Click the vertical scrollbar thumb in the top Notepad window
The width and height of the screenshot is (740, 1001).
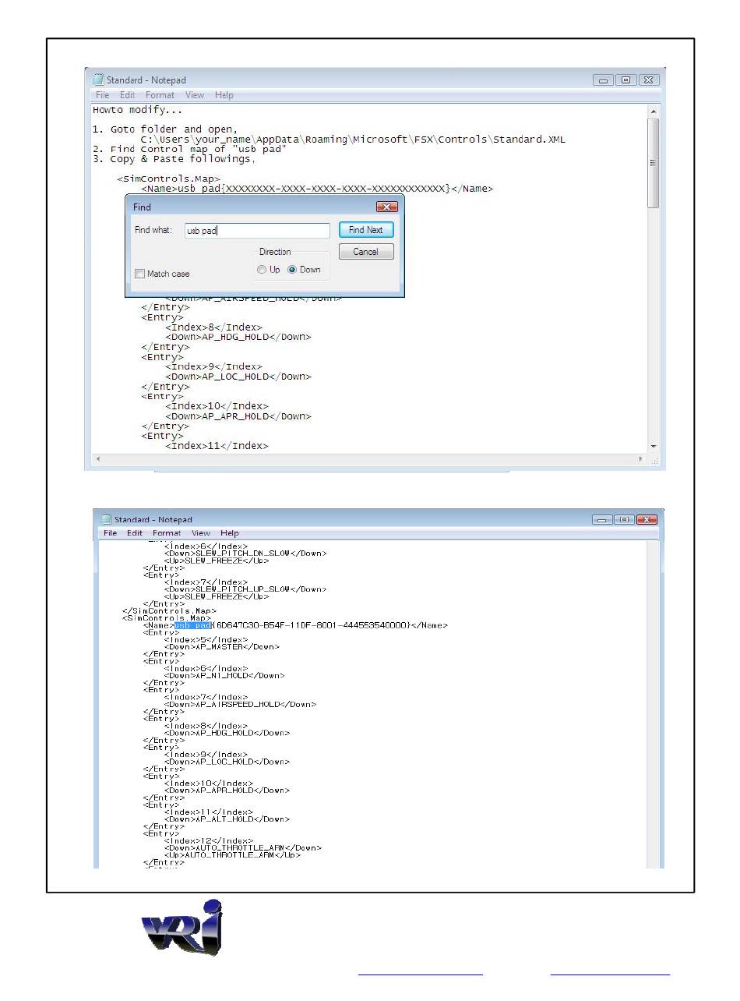click(x=653, y=162)
